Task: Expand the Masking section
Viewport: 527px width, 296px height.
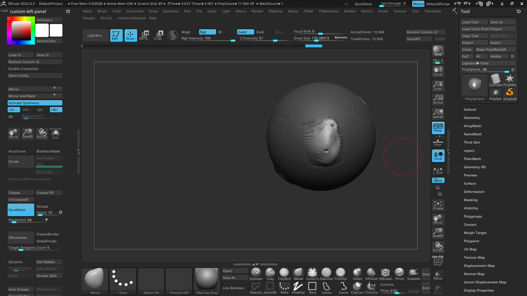Action: (x=470, y=200)
